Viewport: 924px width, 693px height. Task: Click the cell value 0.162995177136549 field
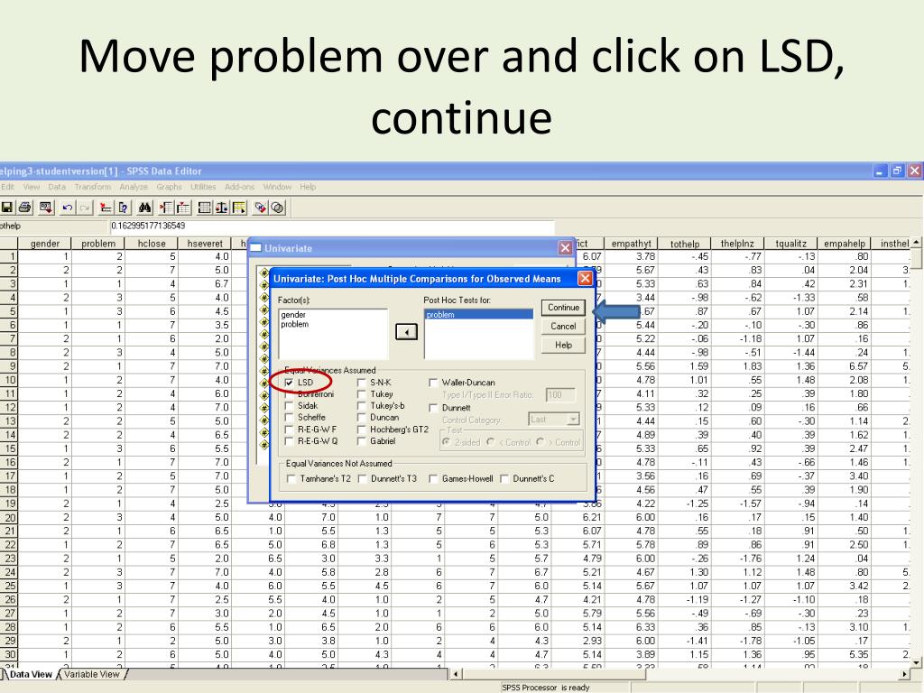(331, 226)
